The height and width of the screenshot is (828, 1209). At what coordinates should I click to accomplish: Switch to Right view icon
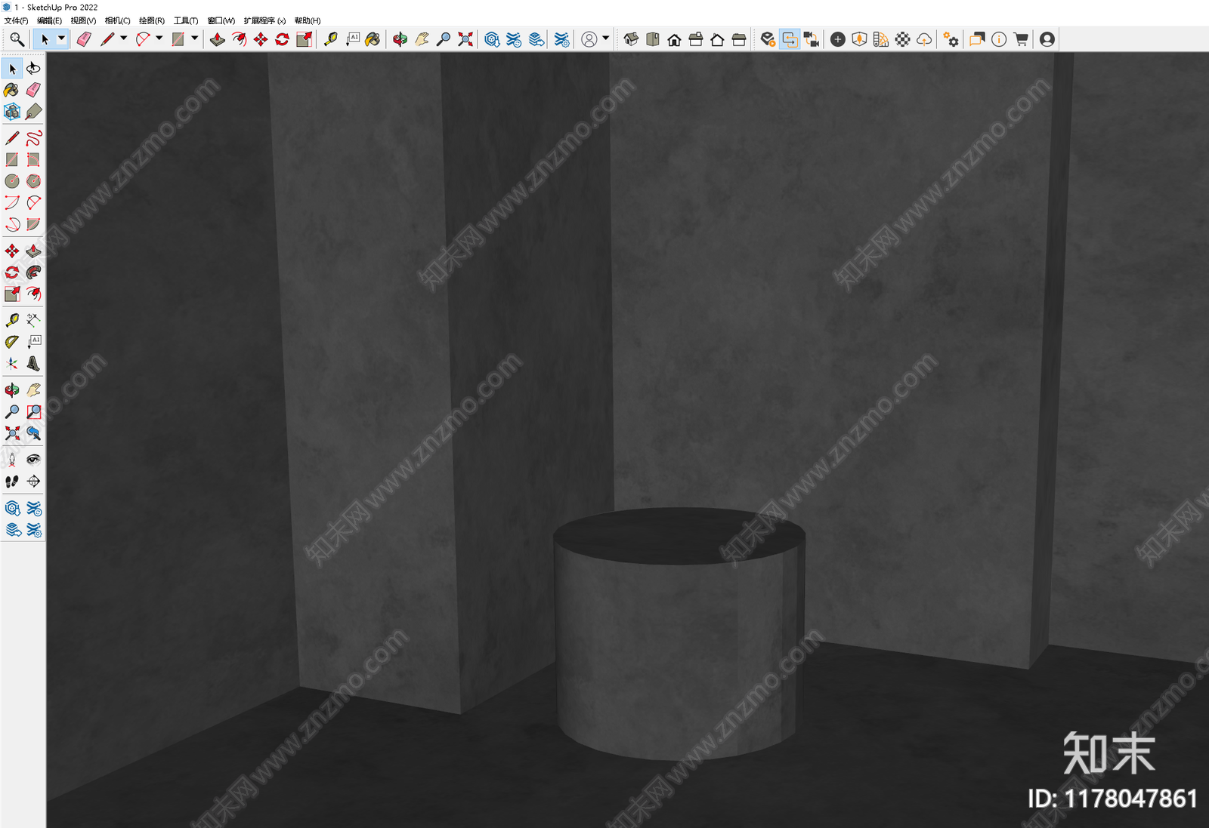(x=696, y=39)
